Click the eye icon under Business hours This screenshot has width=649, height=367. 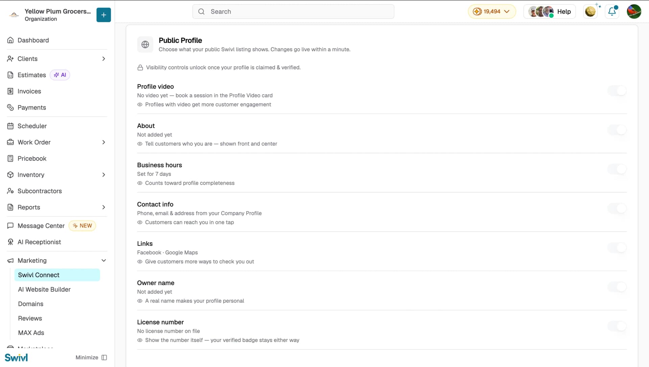coord(140,183)
